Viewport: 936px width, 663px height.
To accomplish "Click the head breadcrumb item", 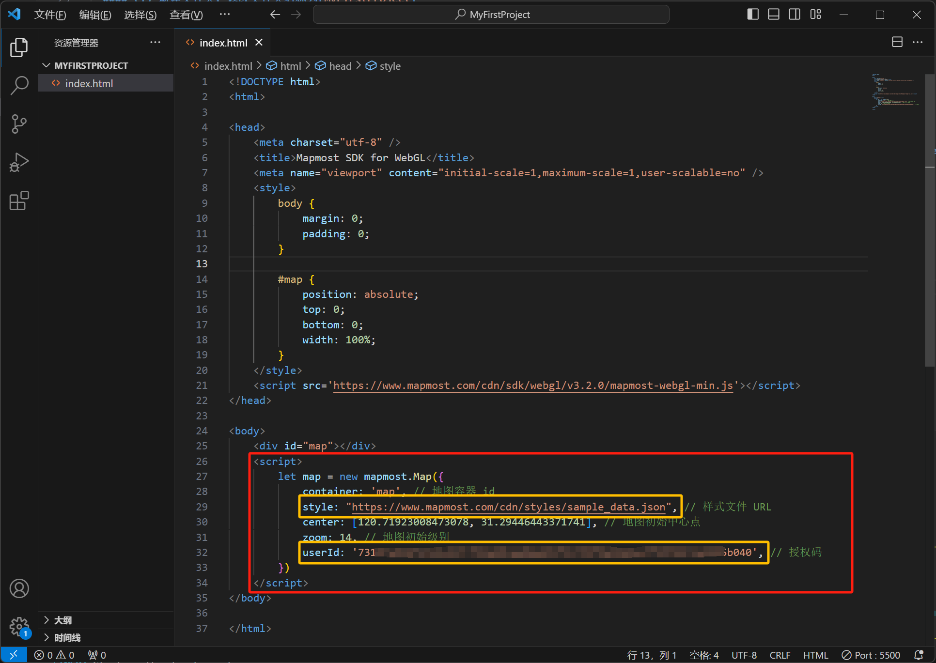I will tap(333, 66).
